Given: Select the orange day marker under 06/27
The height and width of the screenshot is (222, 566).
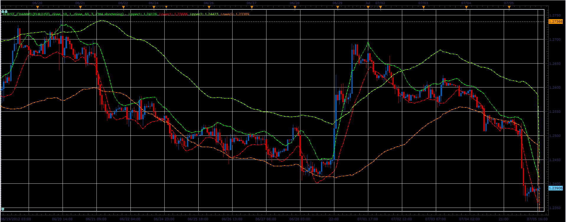Looking at the screenshot, I should 252,7.
